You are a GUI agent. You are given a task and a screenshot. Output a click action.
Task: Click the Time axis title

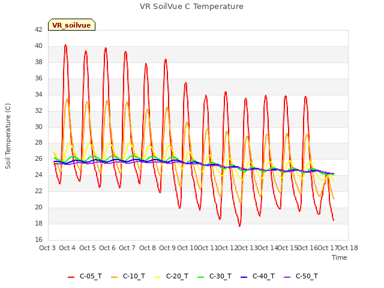(340, 257)
